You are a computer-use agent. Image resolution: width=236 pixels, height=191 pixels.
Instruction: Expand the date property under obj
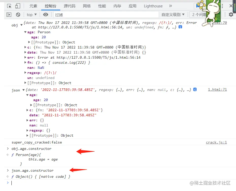pyautogui.click(x=25, y=52)
